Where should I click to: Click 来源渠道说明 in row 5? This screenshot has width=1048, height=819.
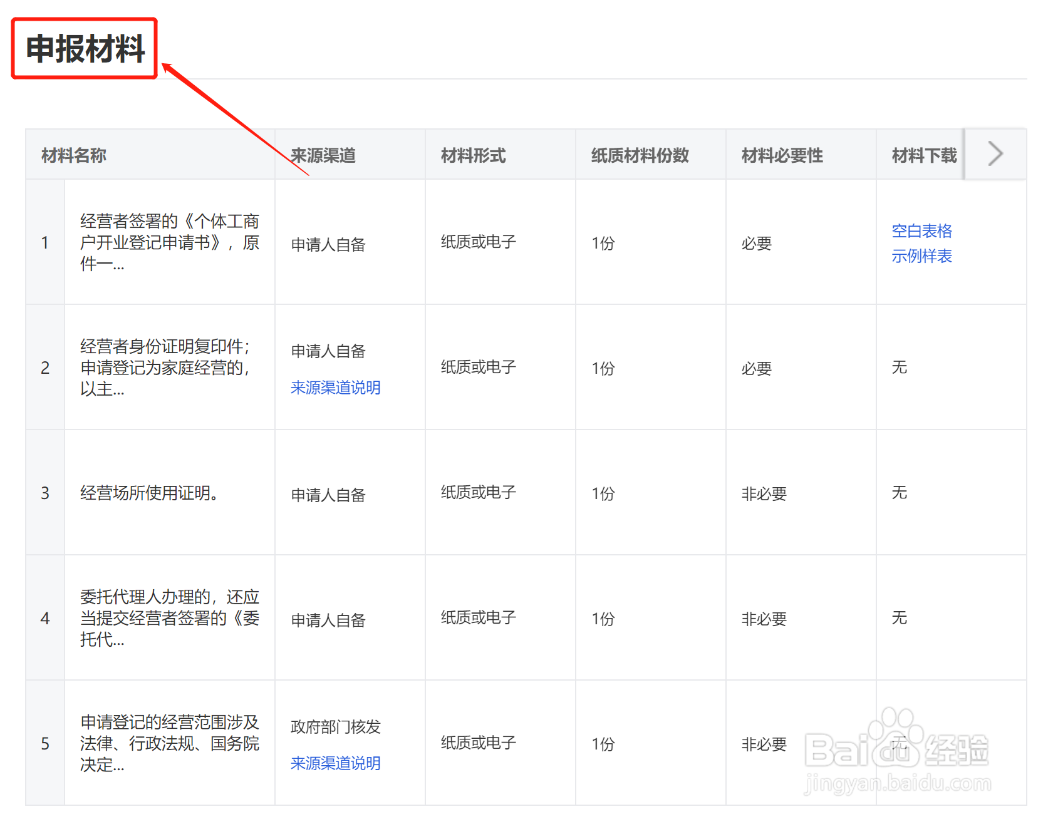[335, 763]
